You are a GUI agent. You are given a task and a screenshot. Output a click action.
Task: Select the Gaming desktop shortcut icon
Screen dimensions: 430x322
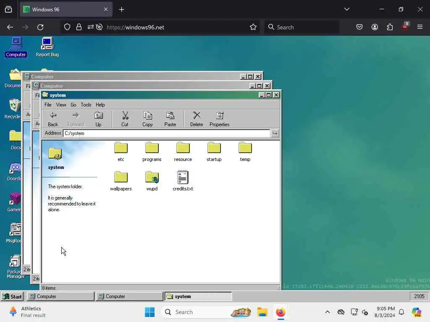(x=14, y=203)
